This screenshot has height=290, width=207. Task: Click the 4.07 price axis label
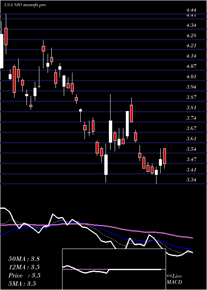click(x=191, y=66)
